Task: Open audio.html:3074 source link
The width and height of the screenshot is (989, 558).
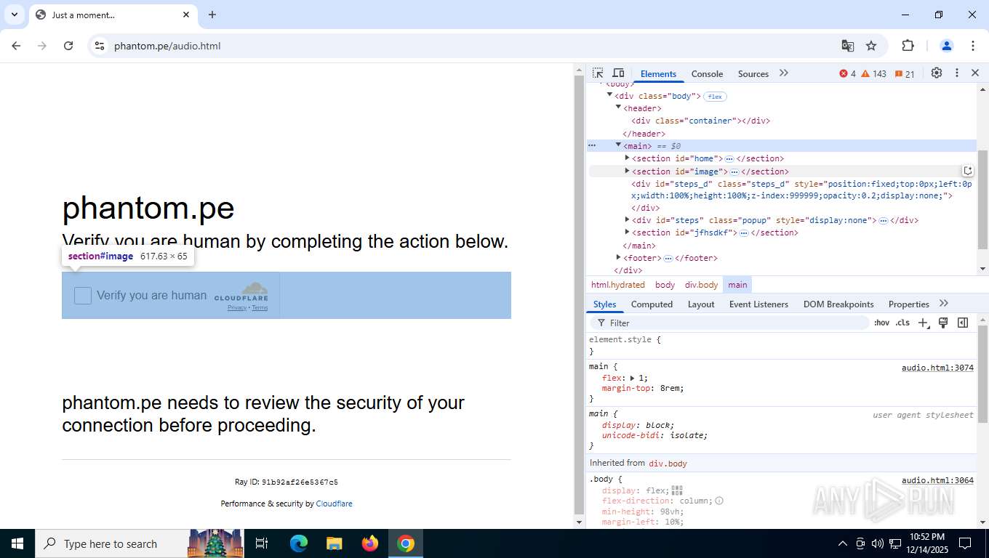Action: [x=937, y=368]
